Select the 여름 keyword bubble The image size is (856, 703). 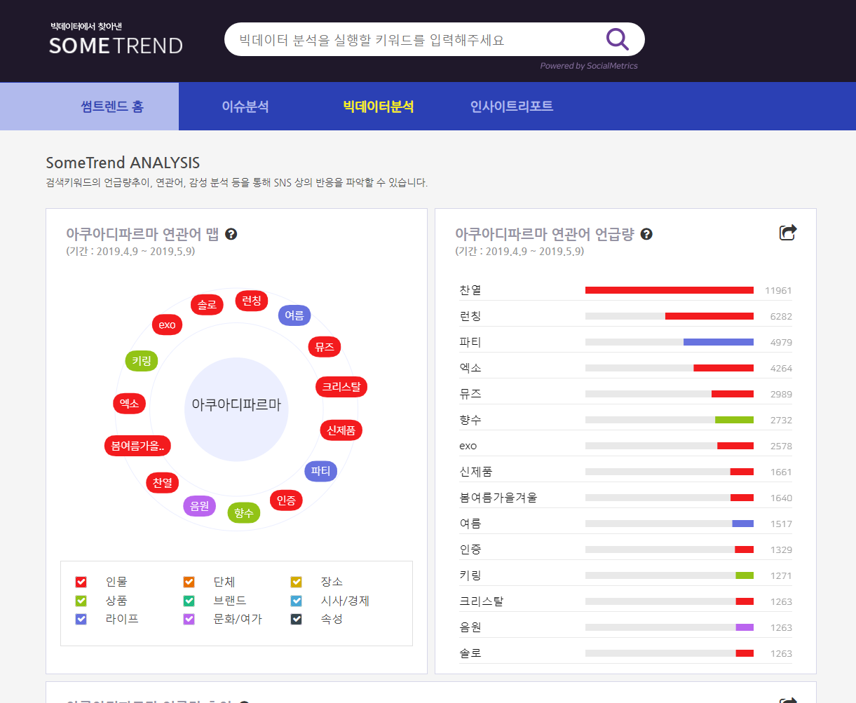[x=294, y=315]
